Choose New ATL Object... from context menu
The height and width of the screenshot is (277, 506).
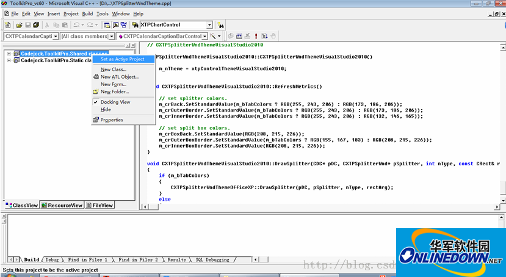[x=123, y=77]
